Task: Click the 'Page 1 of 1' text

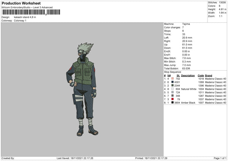Action: (x=220, y=158)
